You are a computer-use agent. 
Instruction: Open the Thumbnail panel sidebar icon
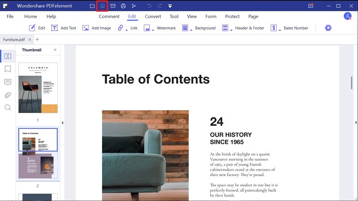(x=8, y=56)
